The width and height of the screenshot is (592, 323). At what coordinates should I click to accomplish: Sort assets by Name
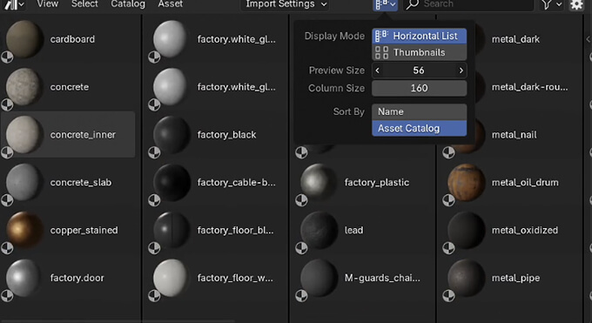tap(419, 111)
